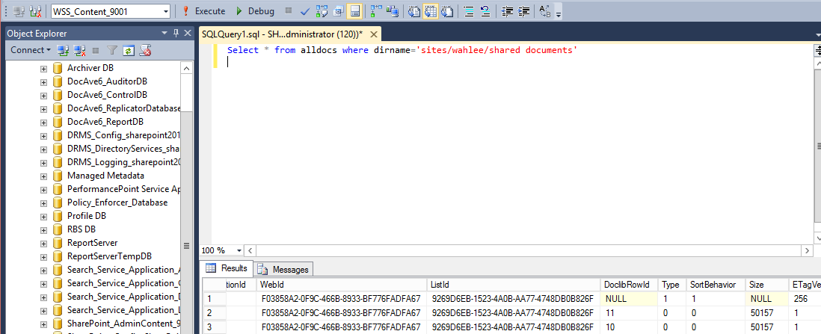The height and width of the screenshot is (334, 821).
Task: Toggle IntelliSense Enabled in the toolbar
Action: (354, 11)
